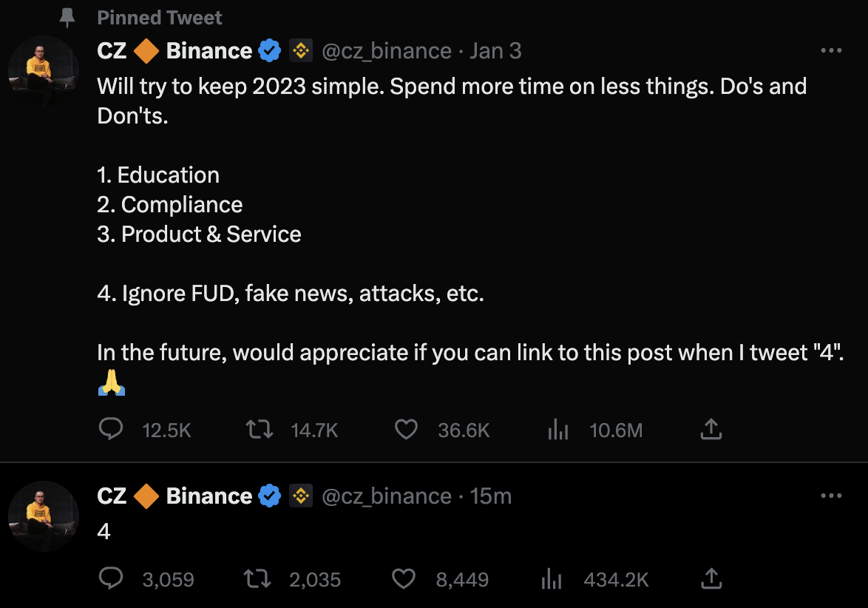This screenshot has width=868, height=608.
Task: View analytics of the pinned tweet
Action: (558, 430)
